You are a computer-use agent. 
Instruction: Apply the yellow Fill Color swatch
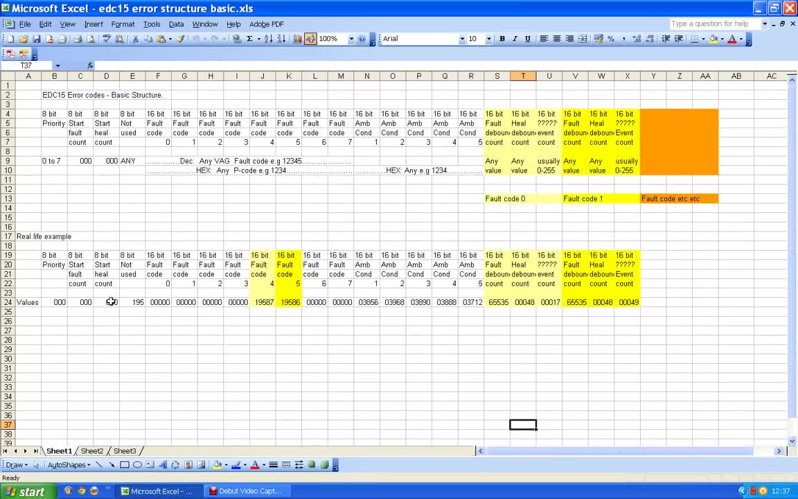tap(713, 39)
